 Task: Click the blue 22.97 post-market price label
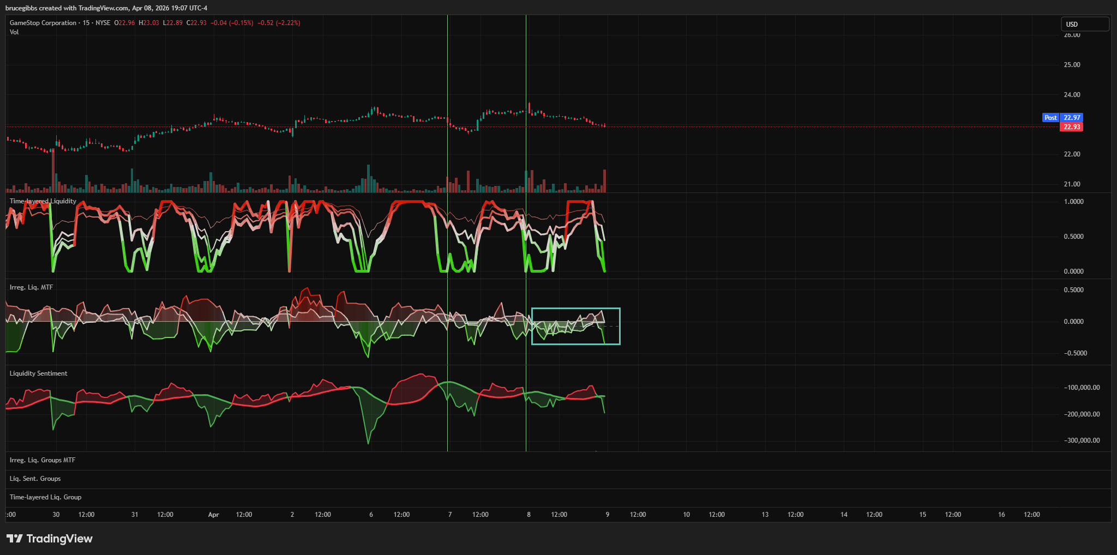pos(1071,118)
